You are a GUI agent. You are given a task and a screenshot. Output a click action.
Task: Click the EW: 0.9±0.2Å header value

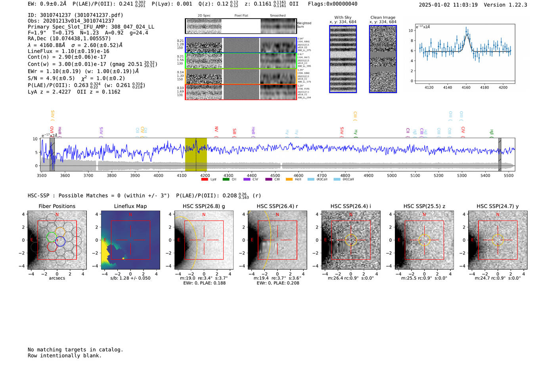(47, 4)
